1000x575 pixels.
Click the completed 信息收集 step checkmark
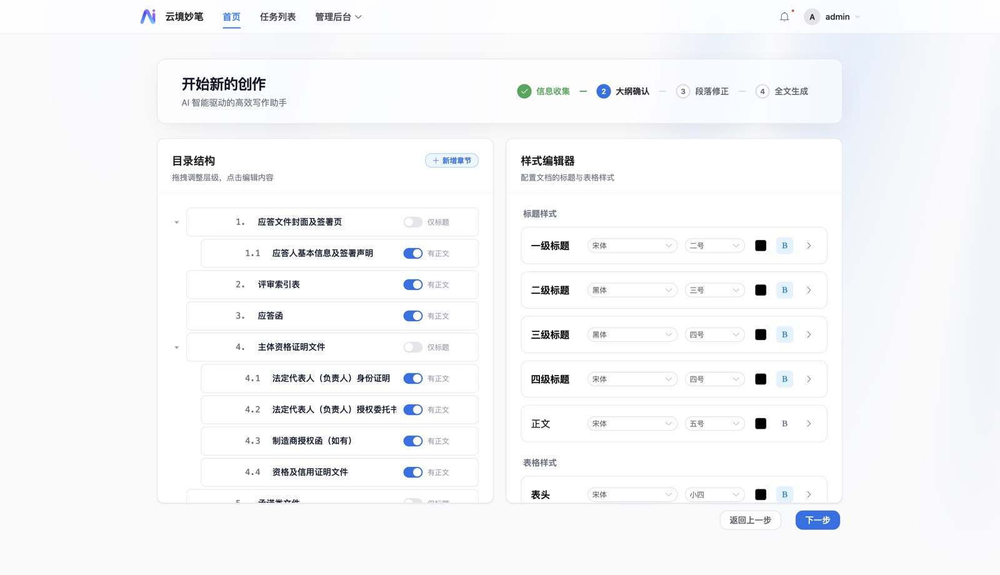point(524,91)
